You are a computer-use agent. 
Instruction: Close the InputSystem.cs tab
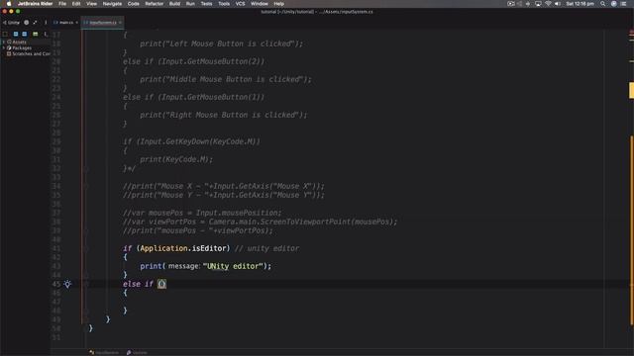point(120,23)
